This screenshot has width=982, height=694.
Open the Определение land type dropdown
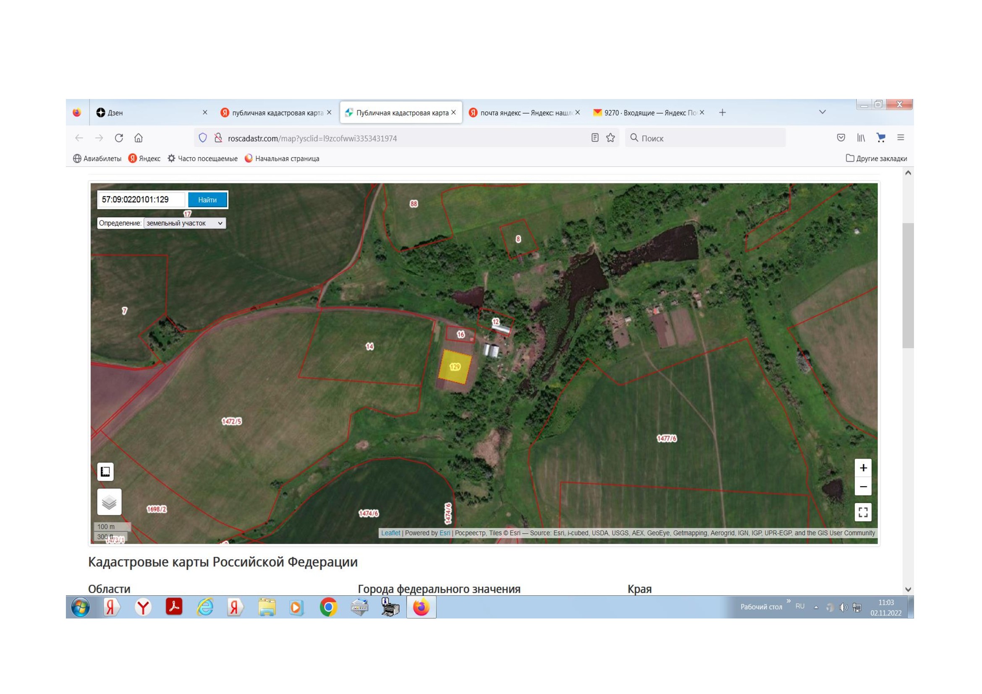(x=184, y=223)
